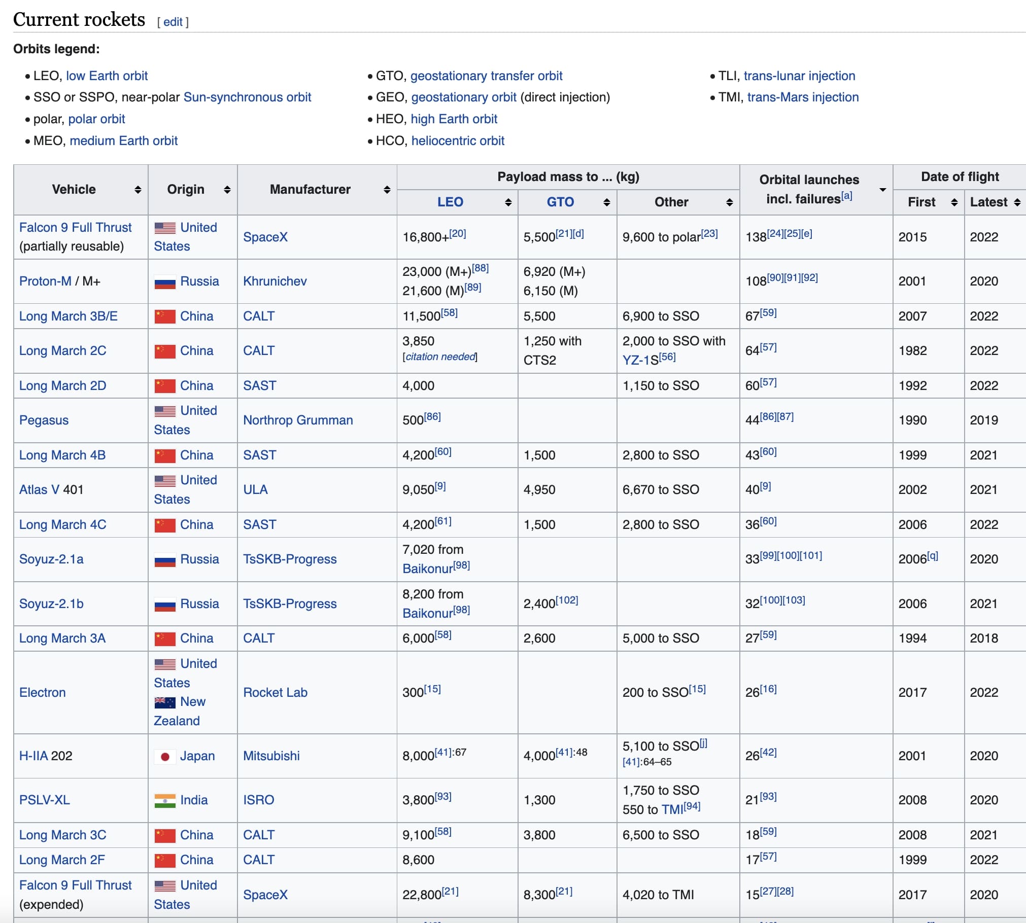Sort by Latest flight date arrows
The height and width of the screenshot is (923, 1026).
coord(1017,202)
